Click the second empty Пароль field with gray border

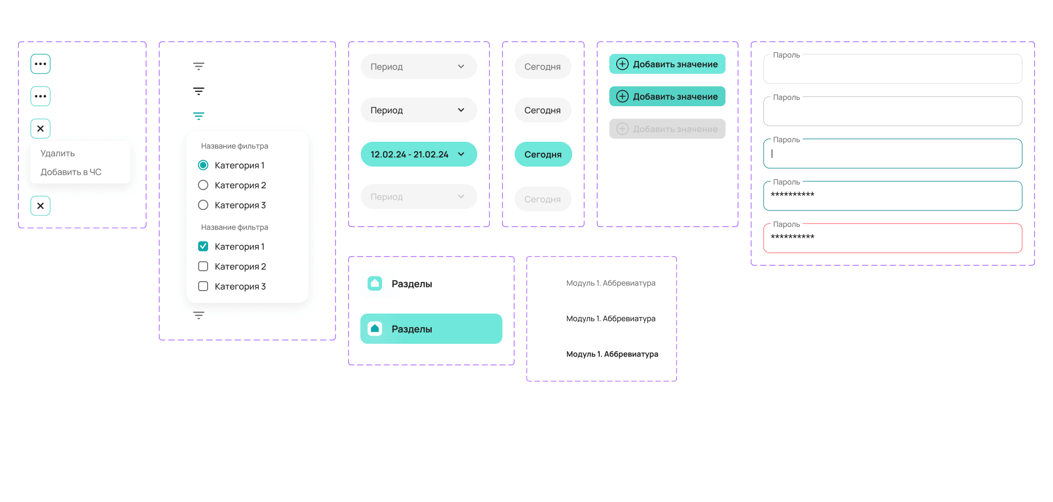[x=893, y=111]
